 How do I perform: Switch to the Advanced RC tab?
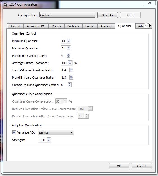point(36,26)
